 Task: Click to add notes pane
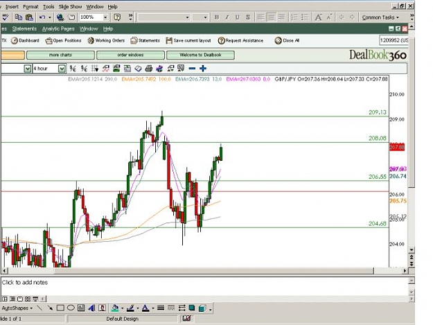[x=204, y=287]
